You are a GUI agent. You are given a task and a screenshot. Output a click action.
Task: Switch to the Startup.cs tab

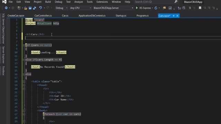click(x=121, y=15)
